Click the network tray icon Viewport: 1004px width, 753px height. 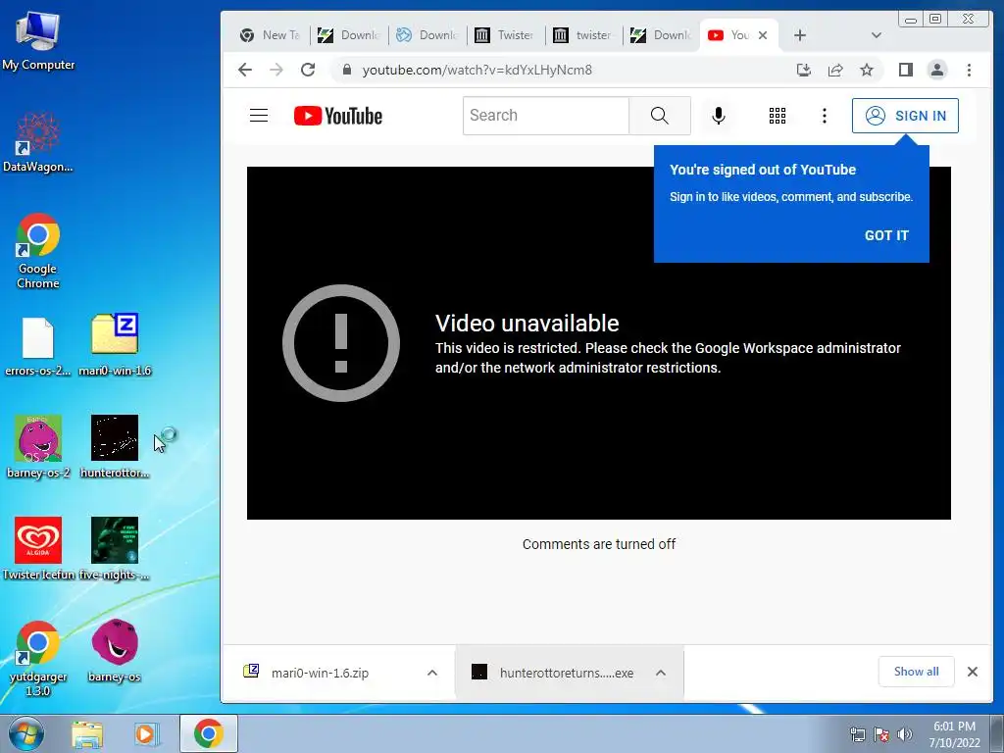(857, 734)
